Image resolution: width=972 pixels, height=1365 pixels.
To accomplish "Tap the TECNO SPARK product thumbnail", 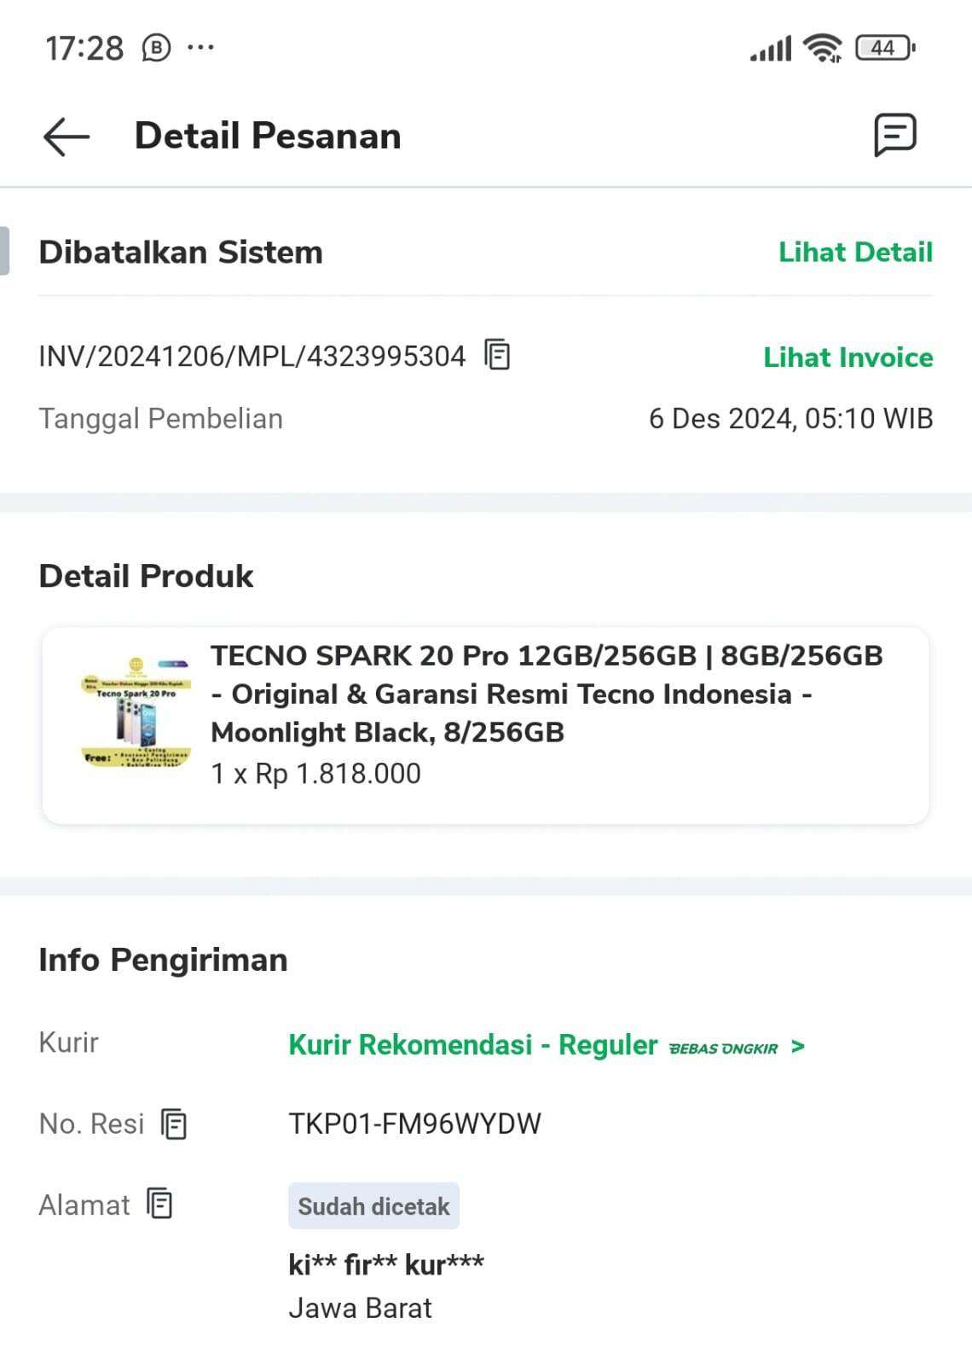I will pyautogui.click(x=136, y=713).
